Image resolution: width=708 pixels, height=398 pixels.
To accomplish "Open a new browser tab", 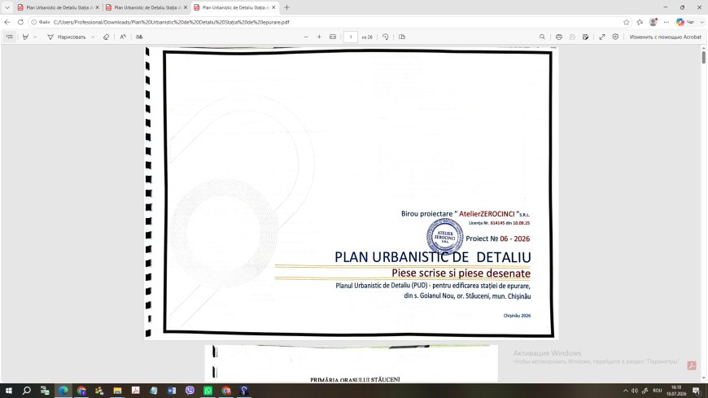I will (286, 7).
